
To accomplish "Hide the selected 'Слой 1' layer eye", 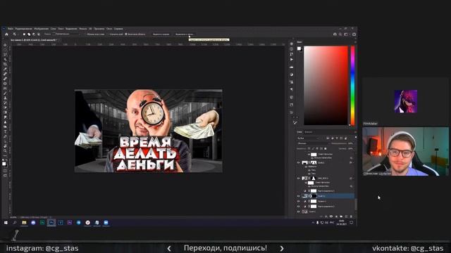I will (x=298, y=196).
